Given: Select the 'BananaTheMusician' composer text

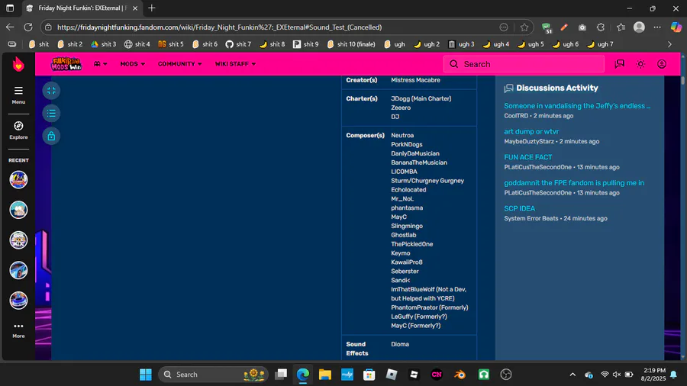Looking at the screenshot, I should (419, 162).
